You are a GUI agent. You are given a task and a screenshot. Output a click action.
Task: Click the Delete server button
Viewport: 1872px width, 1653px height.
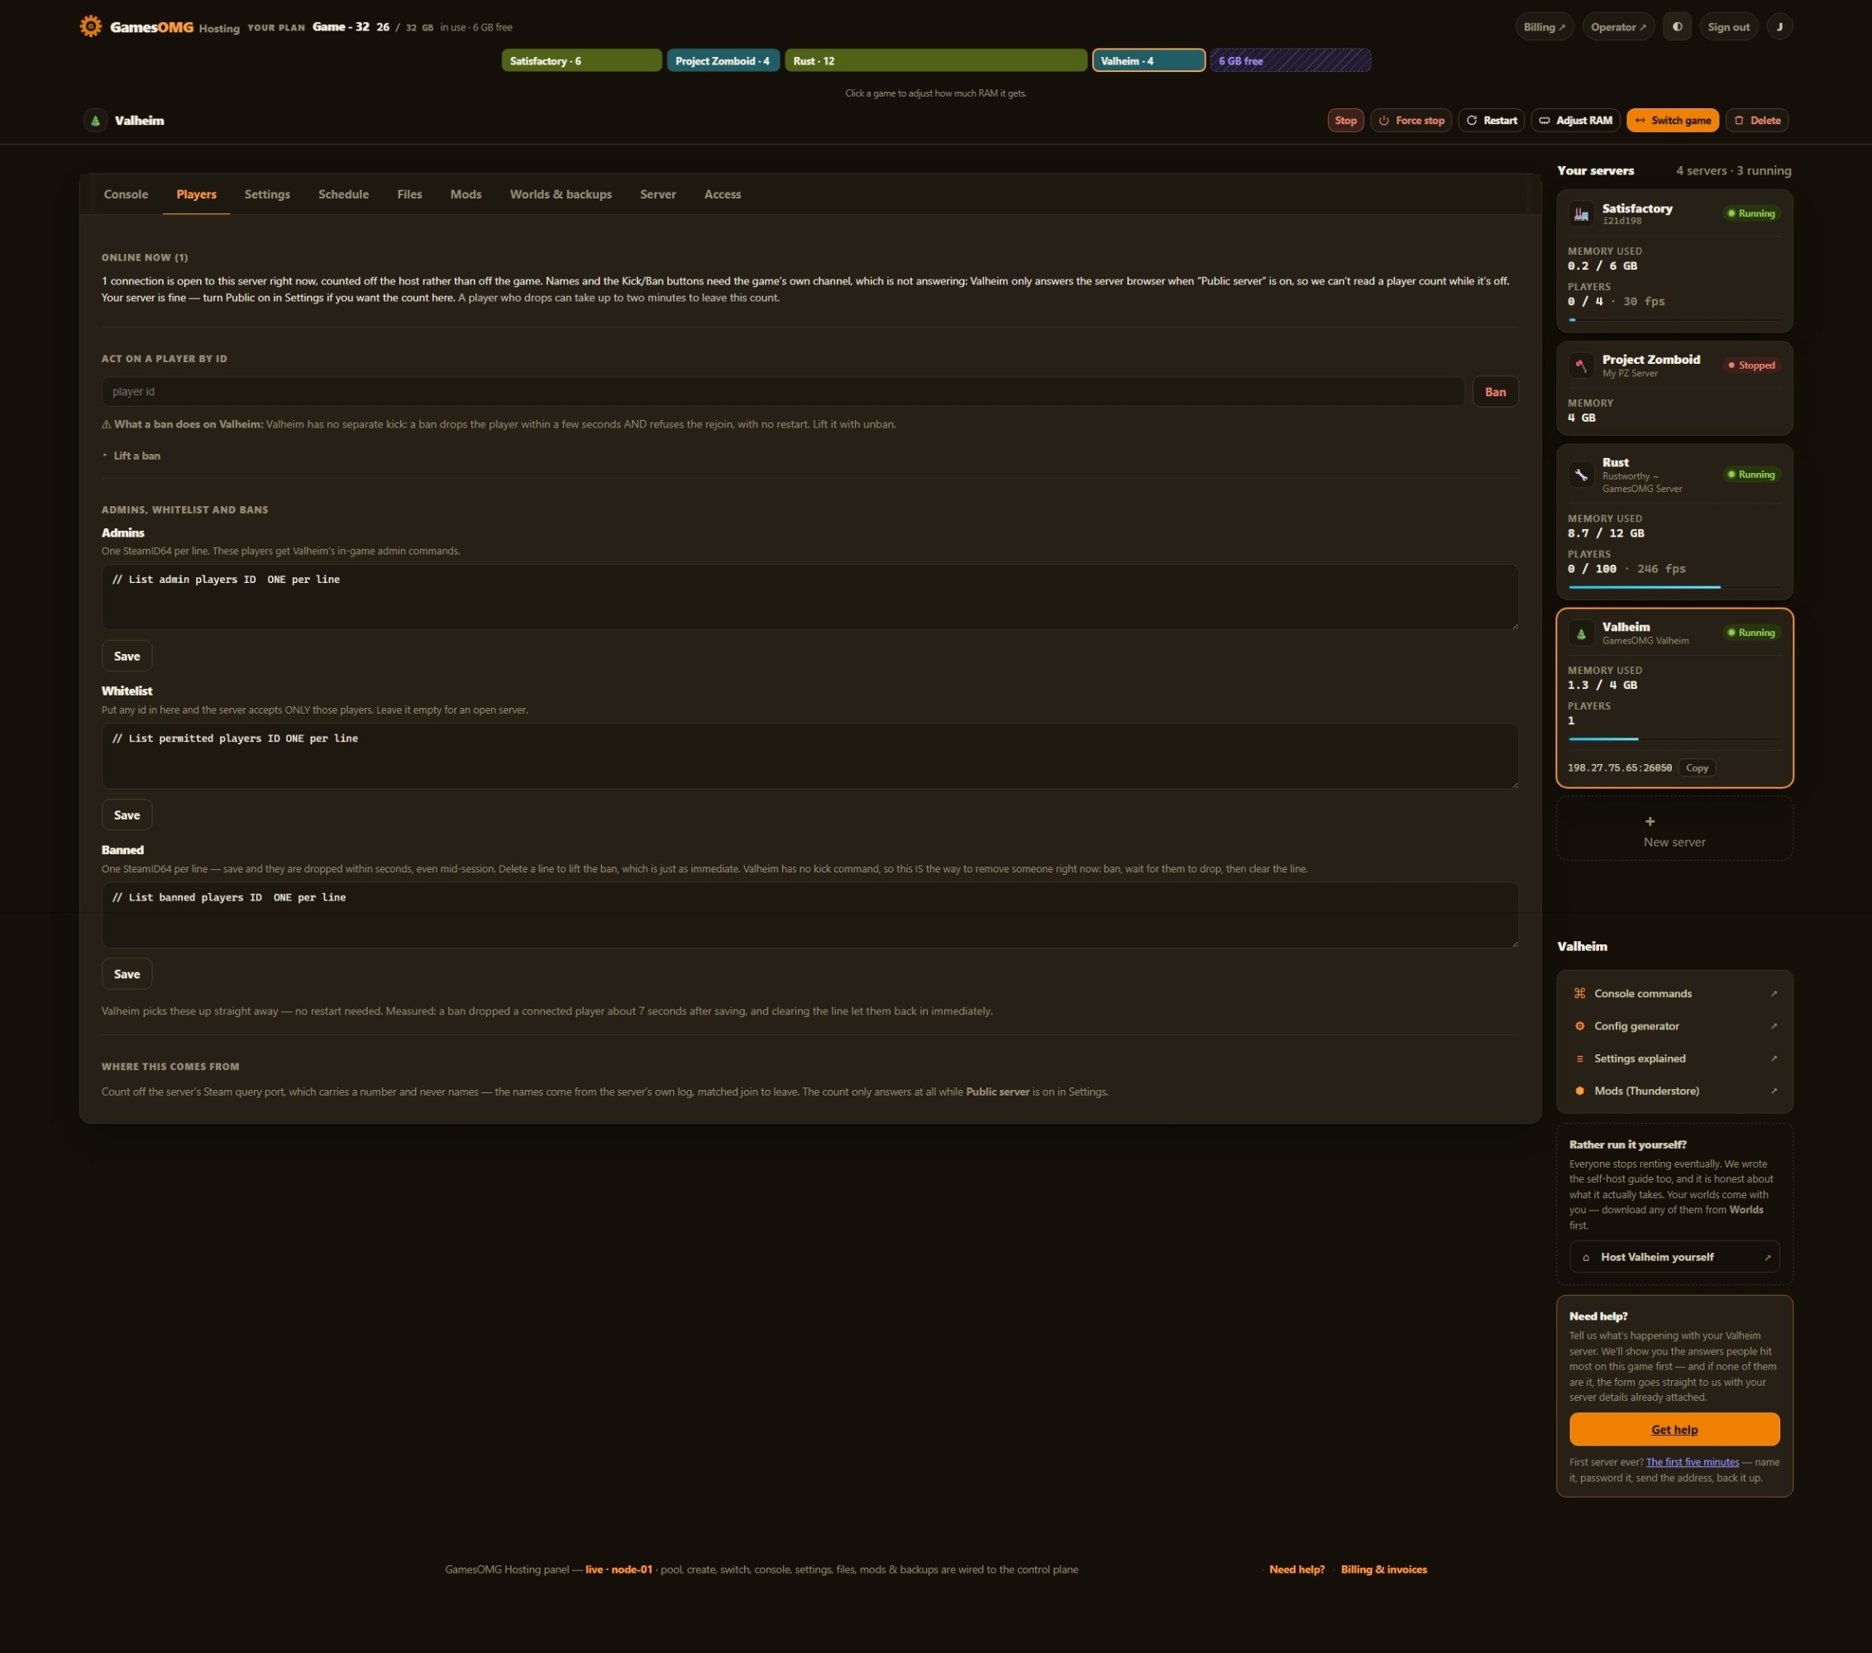(1756, 121)
